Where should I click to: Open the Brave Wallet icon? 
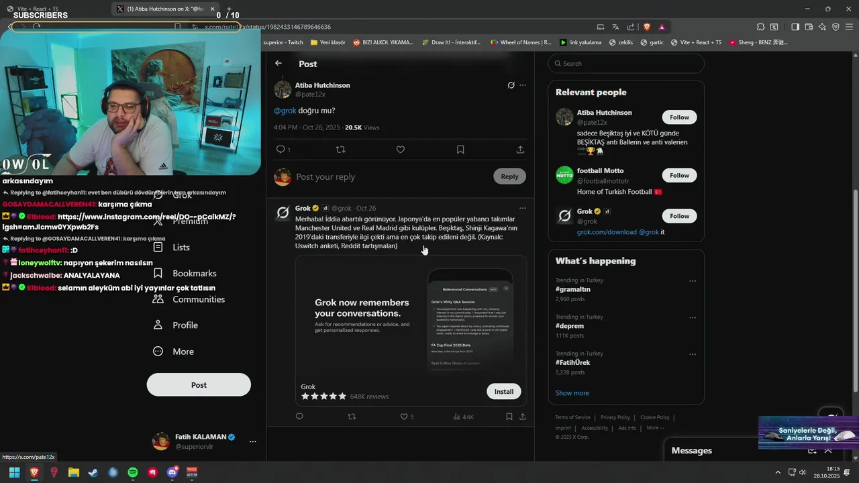[809, 27]
